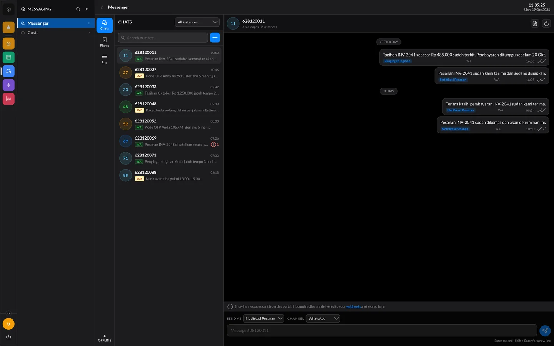Star the Messenger page as favorite
Screen dimensions: 554x346
102,7
